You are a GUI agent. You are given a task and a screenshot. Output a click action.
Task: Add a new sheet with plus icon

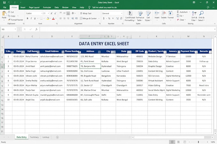57,137
